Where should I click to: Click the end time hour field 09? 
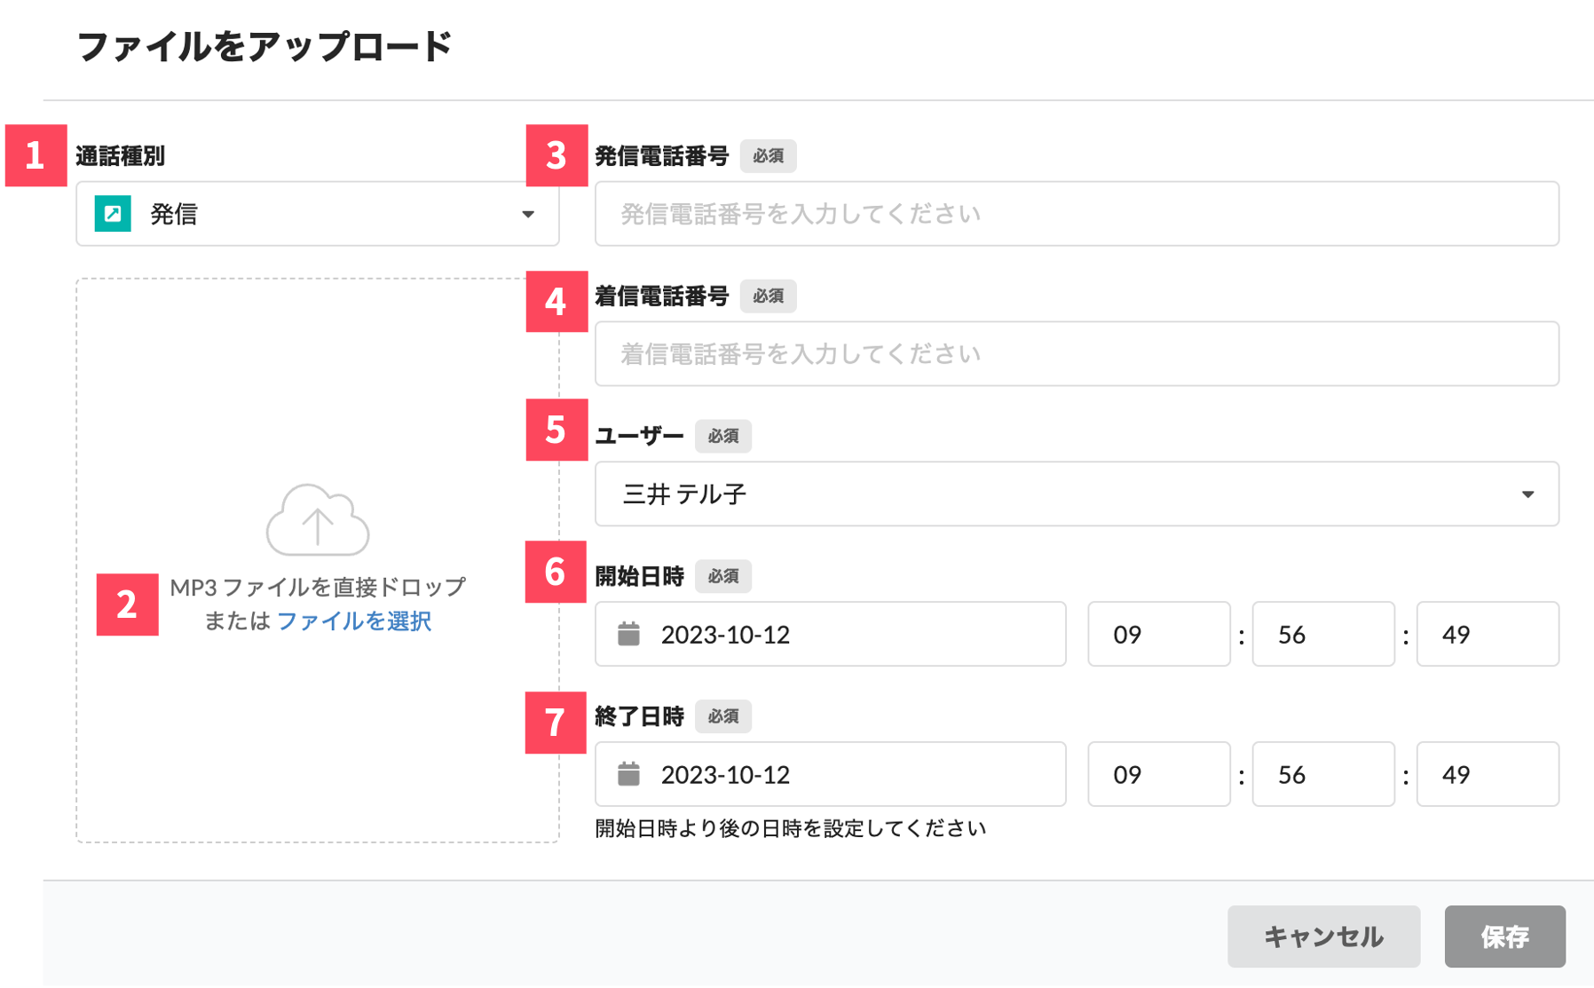tap(1159, 774)
